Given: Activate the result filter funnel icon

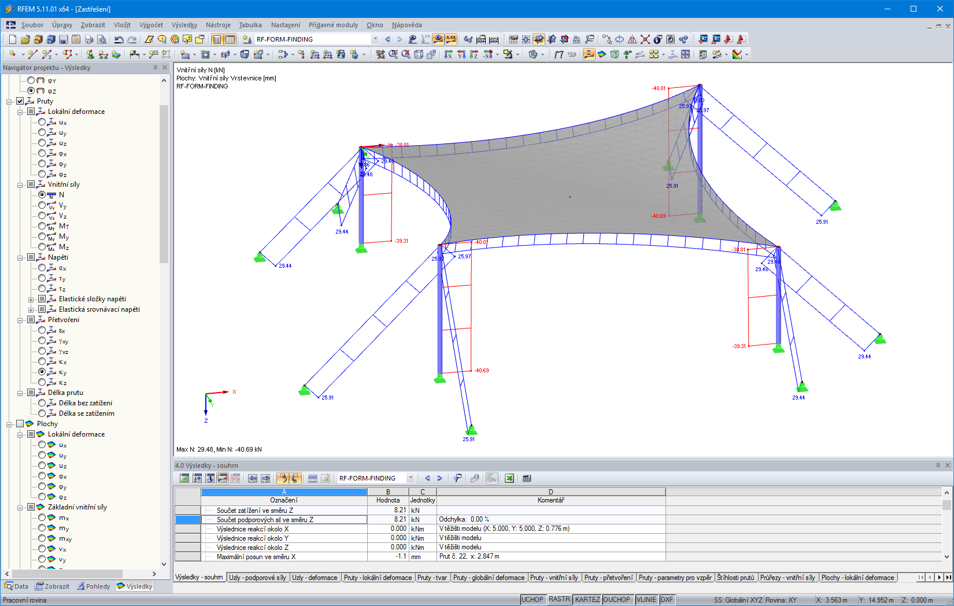Looking at the screenshot, I should pyautogui.click(x=457, y=478).
